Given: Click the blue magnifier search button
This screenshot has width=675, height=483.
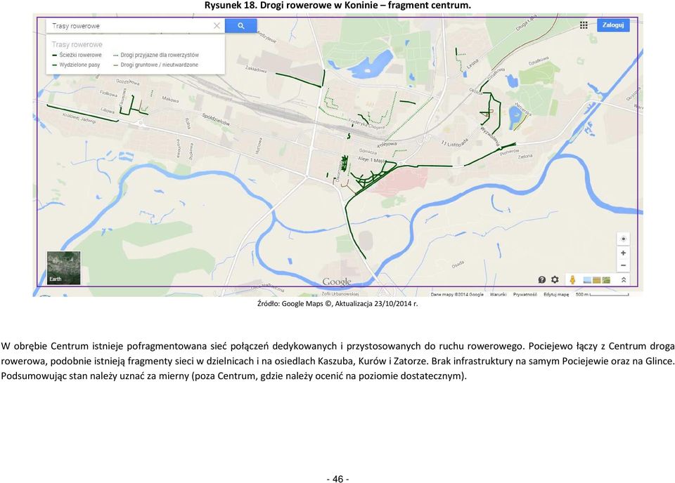Looking at the screenshot, I should (x=241, y=26).
